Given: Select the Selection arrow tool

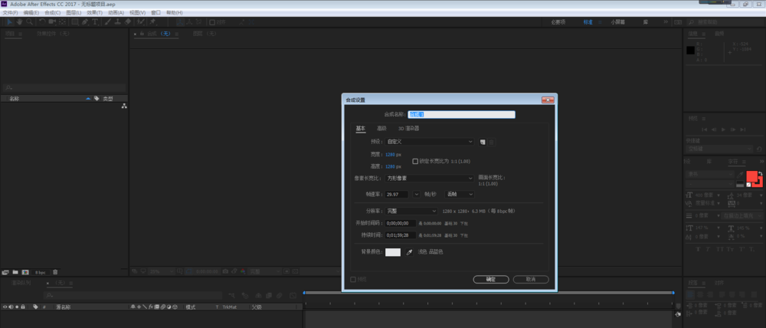Looking at the screenshot, I should click(x=10, y=22).
